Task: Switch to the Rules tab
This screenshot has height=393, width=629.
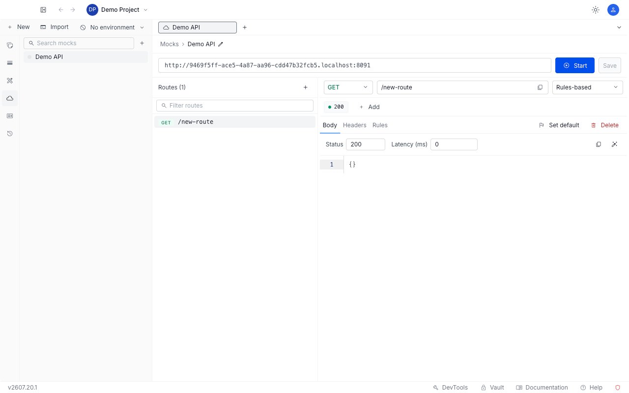Action: (x=380, y=125)
